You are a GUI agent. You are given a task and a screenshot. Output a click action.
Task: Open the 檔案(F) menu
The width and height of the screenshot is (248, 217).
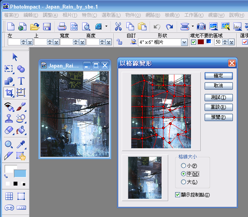[x=11, y=15]
